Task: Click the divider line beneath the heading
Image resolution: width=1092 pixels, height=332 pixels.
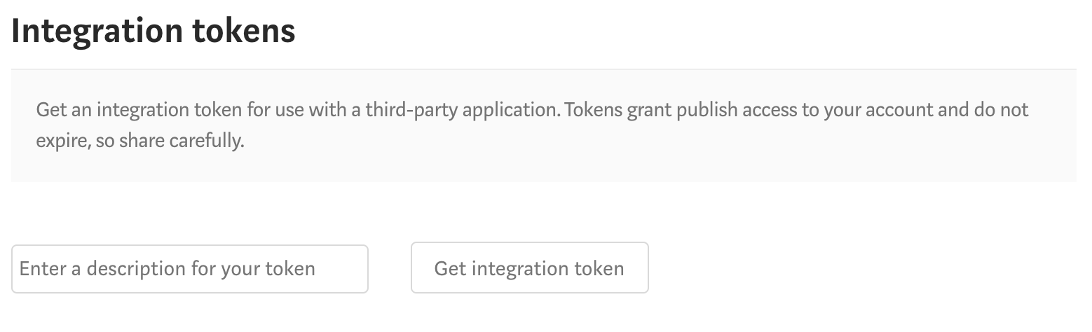Action: (x=544, y=69)
